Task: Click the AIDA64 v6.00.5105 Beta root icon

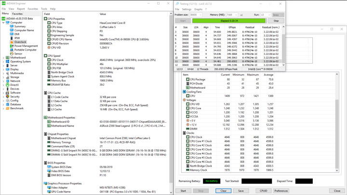Action: pyautogui.click(x=3, y=19)
